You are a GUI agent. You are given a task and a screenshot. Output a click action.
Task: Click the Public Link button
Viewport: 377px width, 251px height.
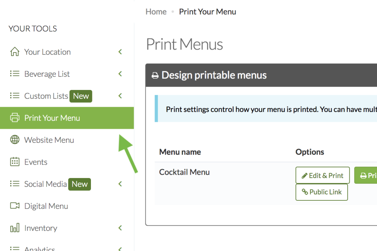click(x=321, y=192)
